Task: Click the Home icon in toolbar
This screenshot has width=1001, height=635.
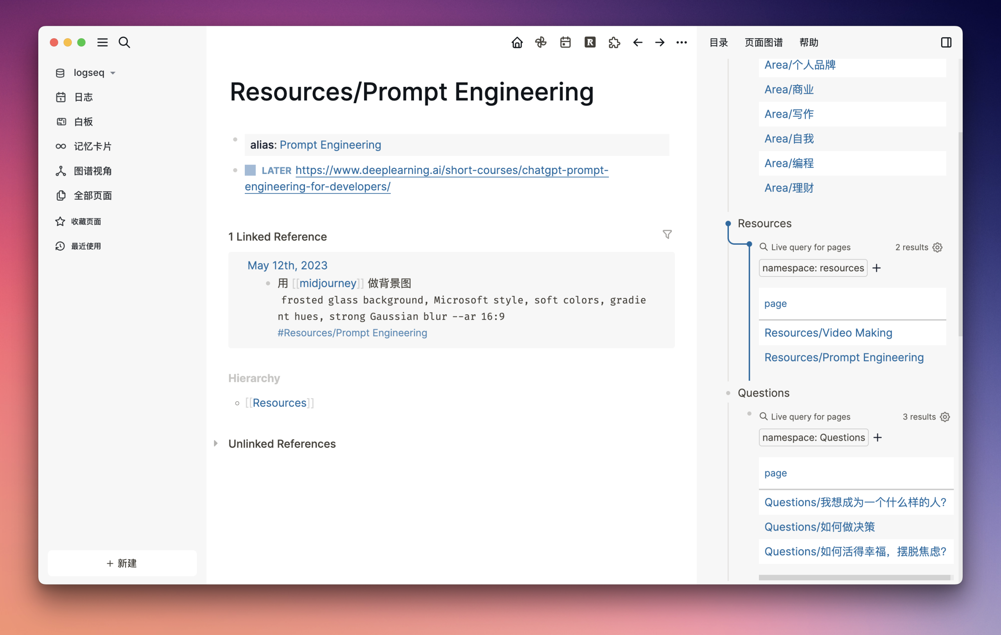Action: click(517, 42)
